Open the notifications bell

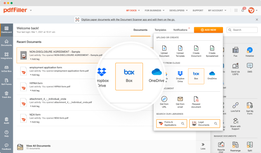(x=243, y=10)
